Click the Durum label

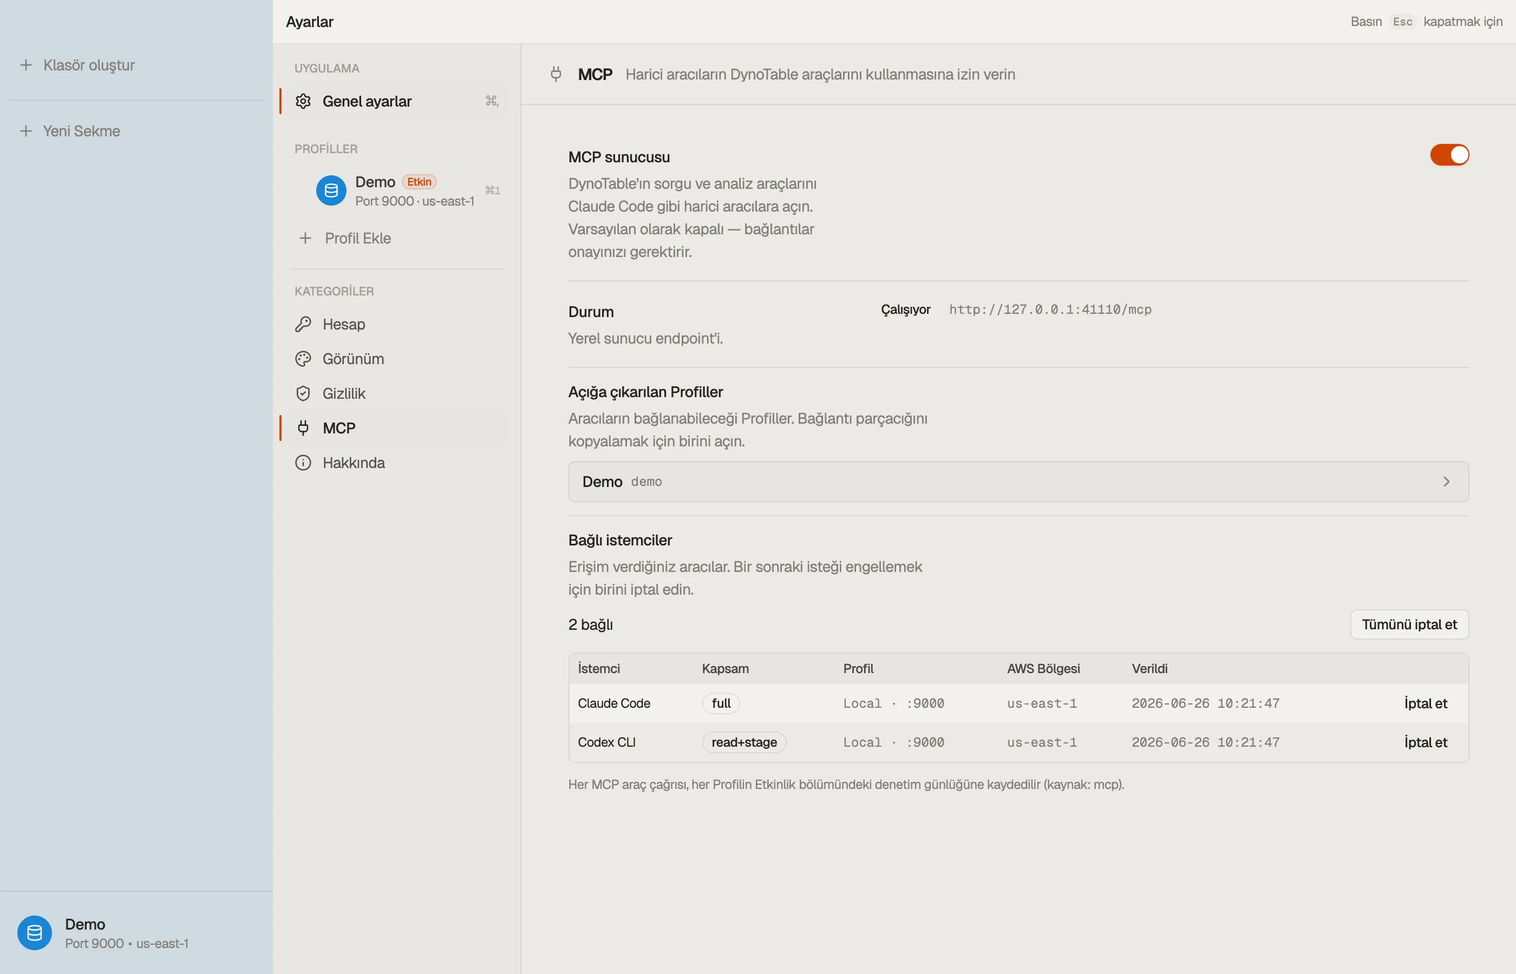point(591,312)
